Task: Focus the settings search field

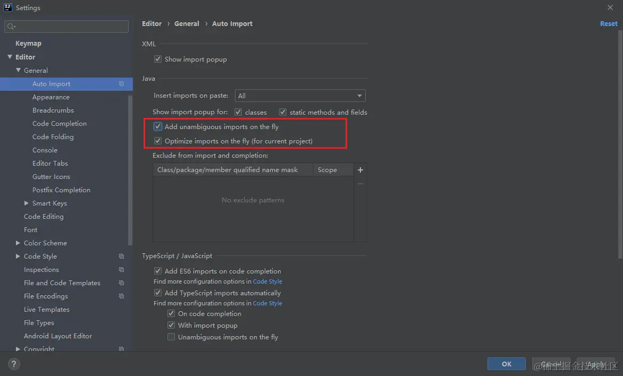Action: tap(66, 27)
